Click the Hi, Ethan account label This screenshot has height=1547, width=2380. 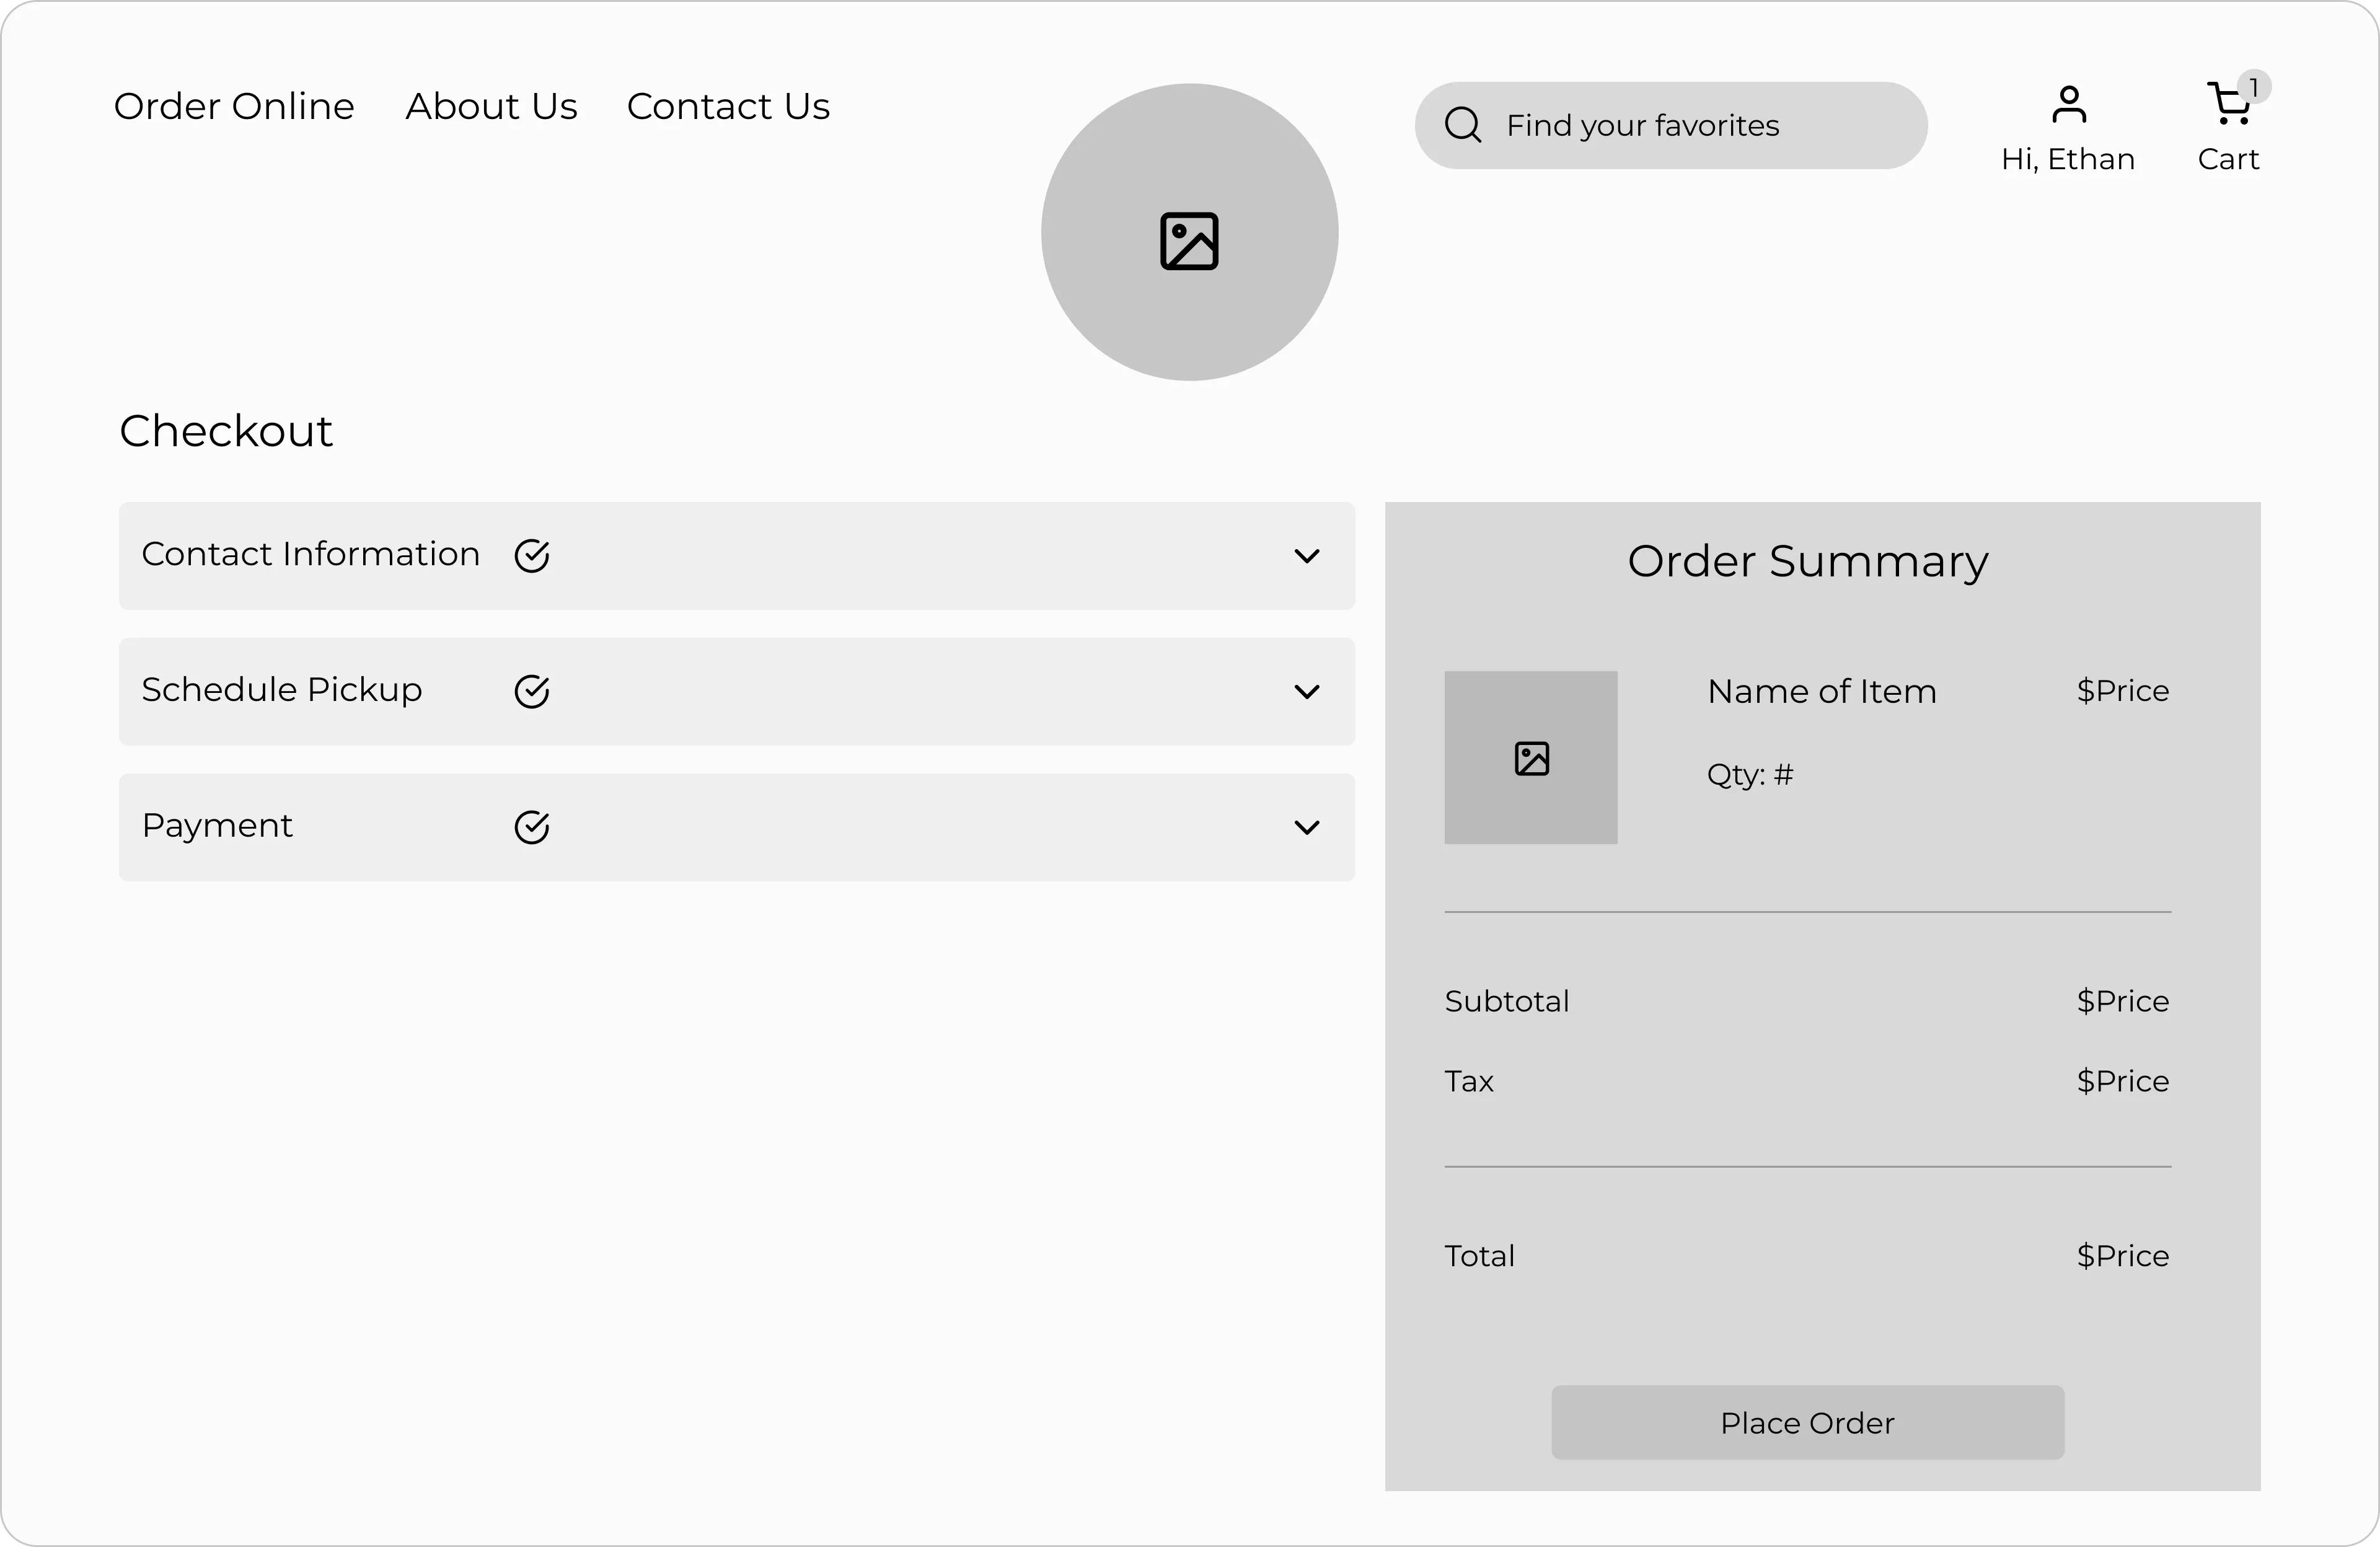[2068, 159]
